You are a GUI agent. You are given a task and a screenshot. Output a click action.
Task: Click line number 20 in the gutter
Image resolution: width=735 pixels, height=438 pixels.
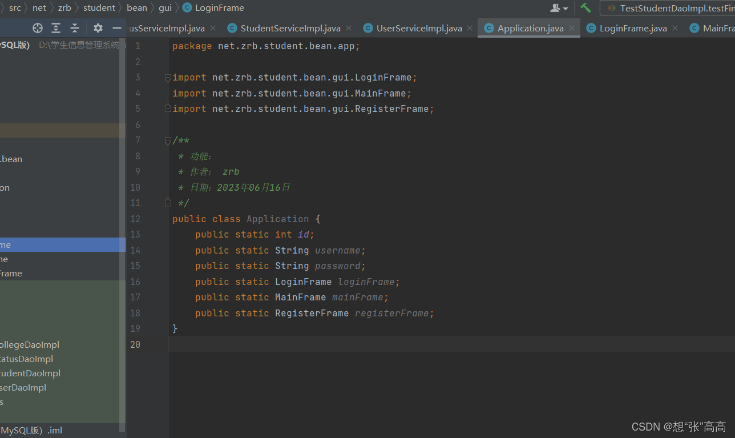(x=135, y=344)
